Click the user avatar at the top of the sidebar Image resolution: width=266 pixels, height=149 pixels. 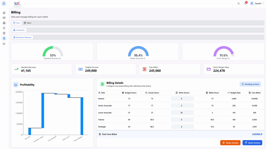click(4, 4)
